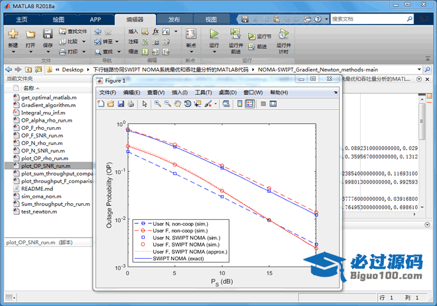Click print figure icon in Figure toolbar
437x306 pixels.
pos(130,104)
